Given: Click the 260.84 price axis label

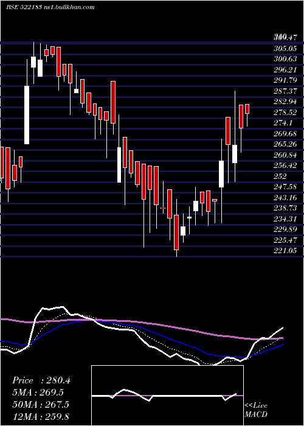Looking at the screenshot, I should coord(285,155).
